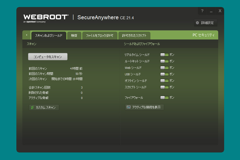Click the アクティブな脅威 label
This screenshot has height=160, width=240.
tap(38, 98)
